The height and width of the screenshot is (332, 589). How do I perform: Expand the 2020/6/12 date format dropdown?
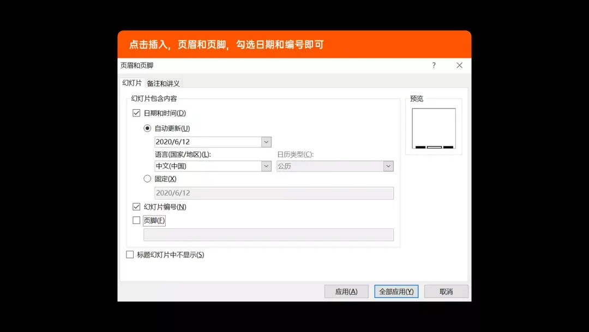pyautogui.click(x=266, y=142)
